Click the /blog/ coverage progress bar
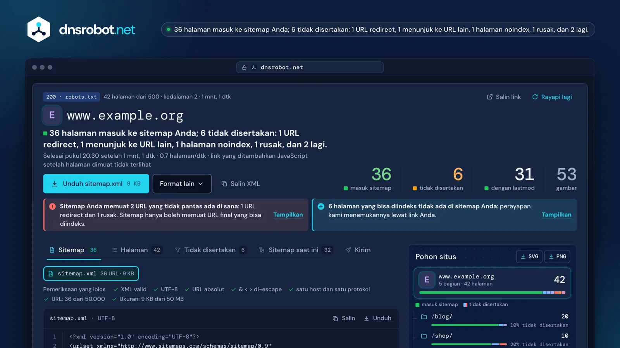The width and height of the screenshot is (620, 348). 469,325
